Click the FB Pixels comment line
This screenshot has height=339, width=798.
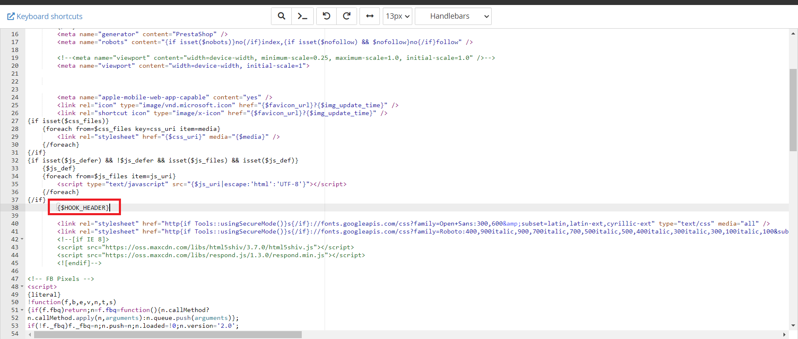pyautogui.click(x=61, y=279)
